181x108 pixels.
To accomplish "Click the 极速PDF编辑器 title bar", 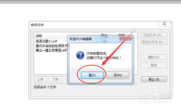I will [94, 39].
